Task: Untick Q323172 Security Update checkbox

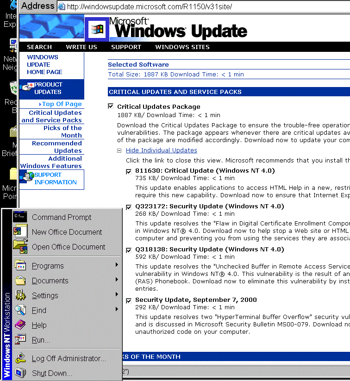Action: [x=129, y=206]
